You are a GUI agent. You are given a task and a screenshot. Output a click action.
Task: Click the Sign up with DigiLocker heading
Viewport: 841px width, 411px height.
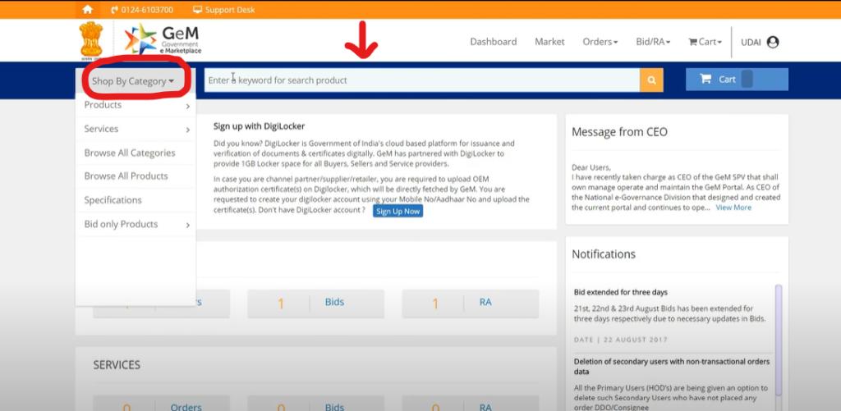(x=259, y=126)
